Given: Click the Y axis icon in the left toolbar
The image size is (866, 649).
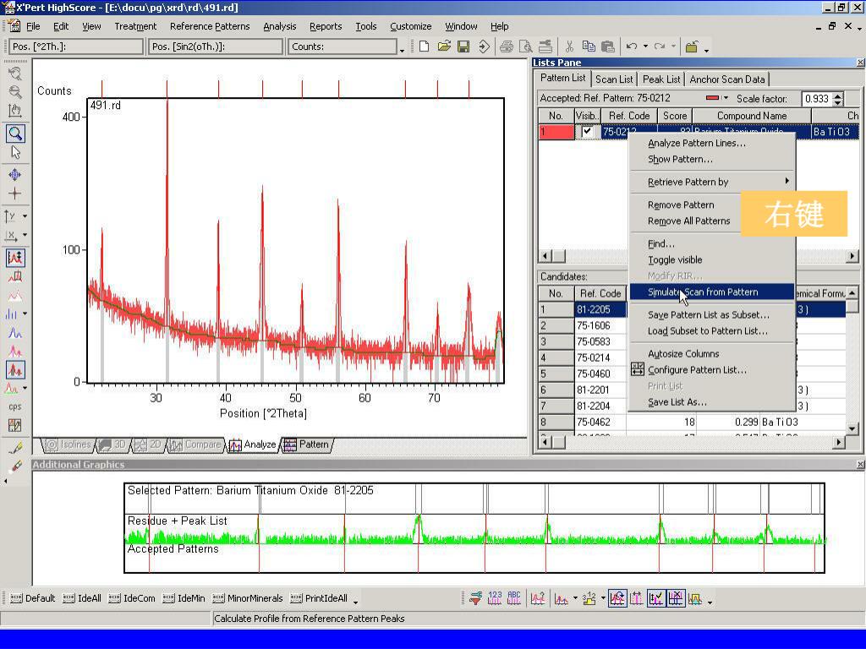Looking at the screenshot, I should pos(10,215).
